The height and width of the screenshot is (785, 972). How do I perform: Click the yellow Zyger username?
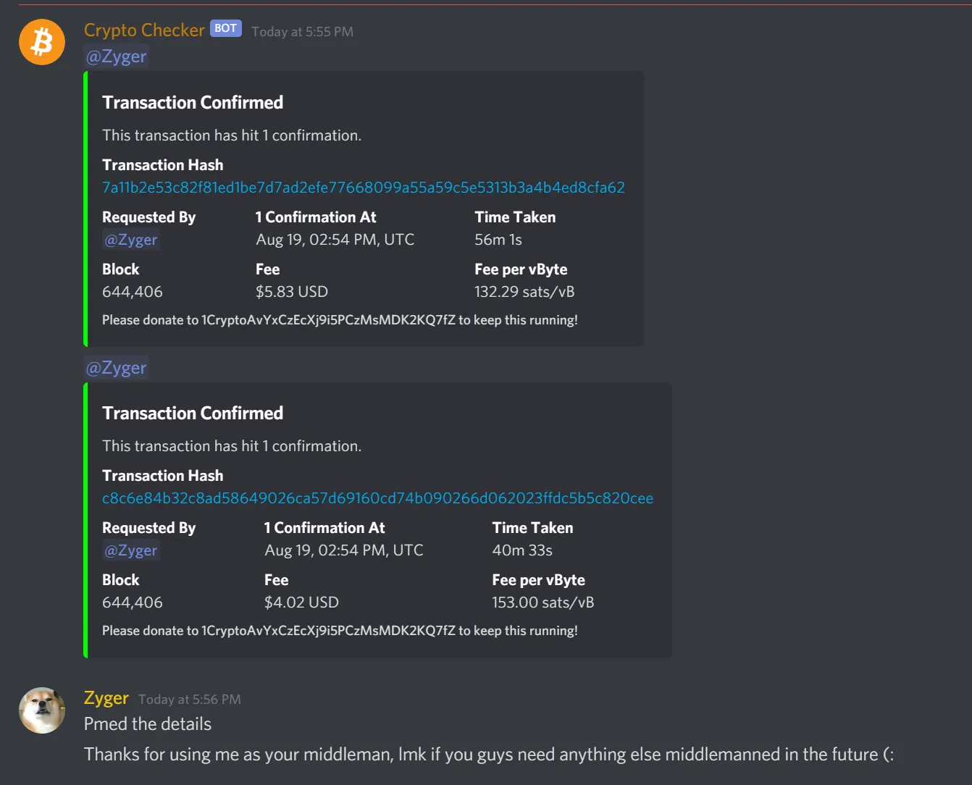pos(106,698)
